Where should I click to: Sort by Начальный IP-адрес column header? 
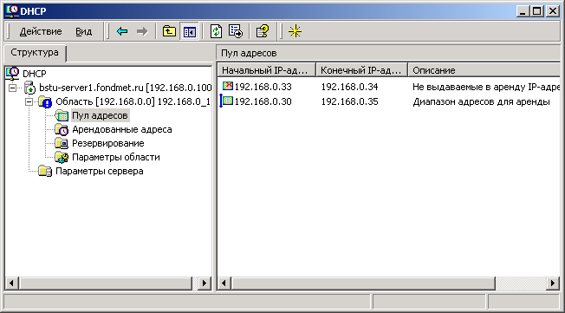(x=267, y=70)
